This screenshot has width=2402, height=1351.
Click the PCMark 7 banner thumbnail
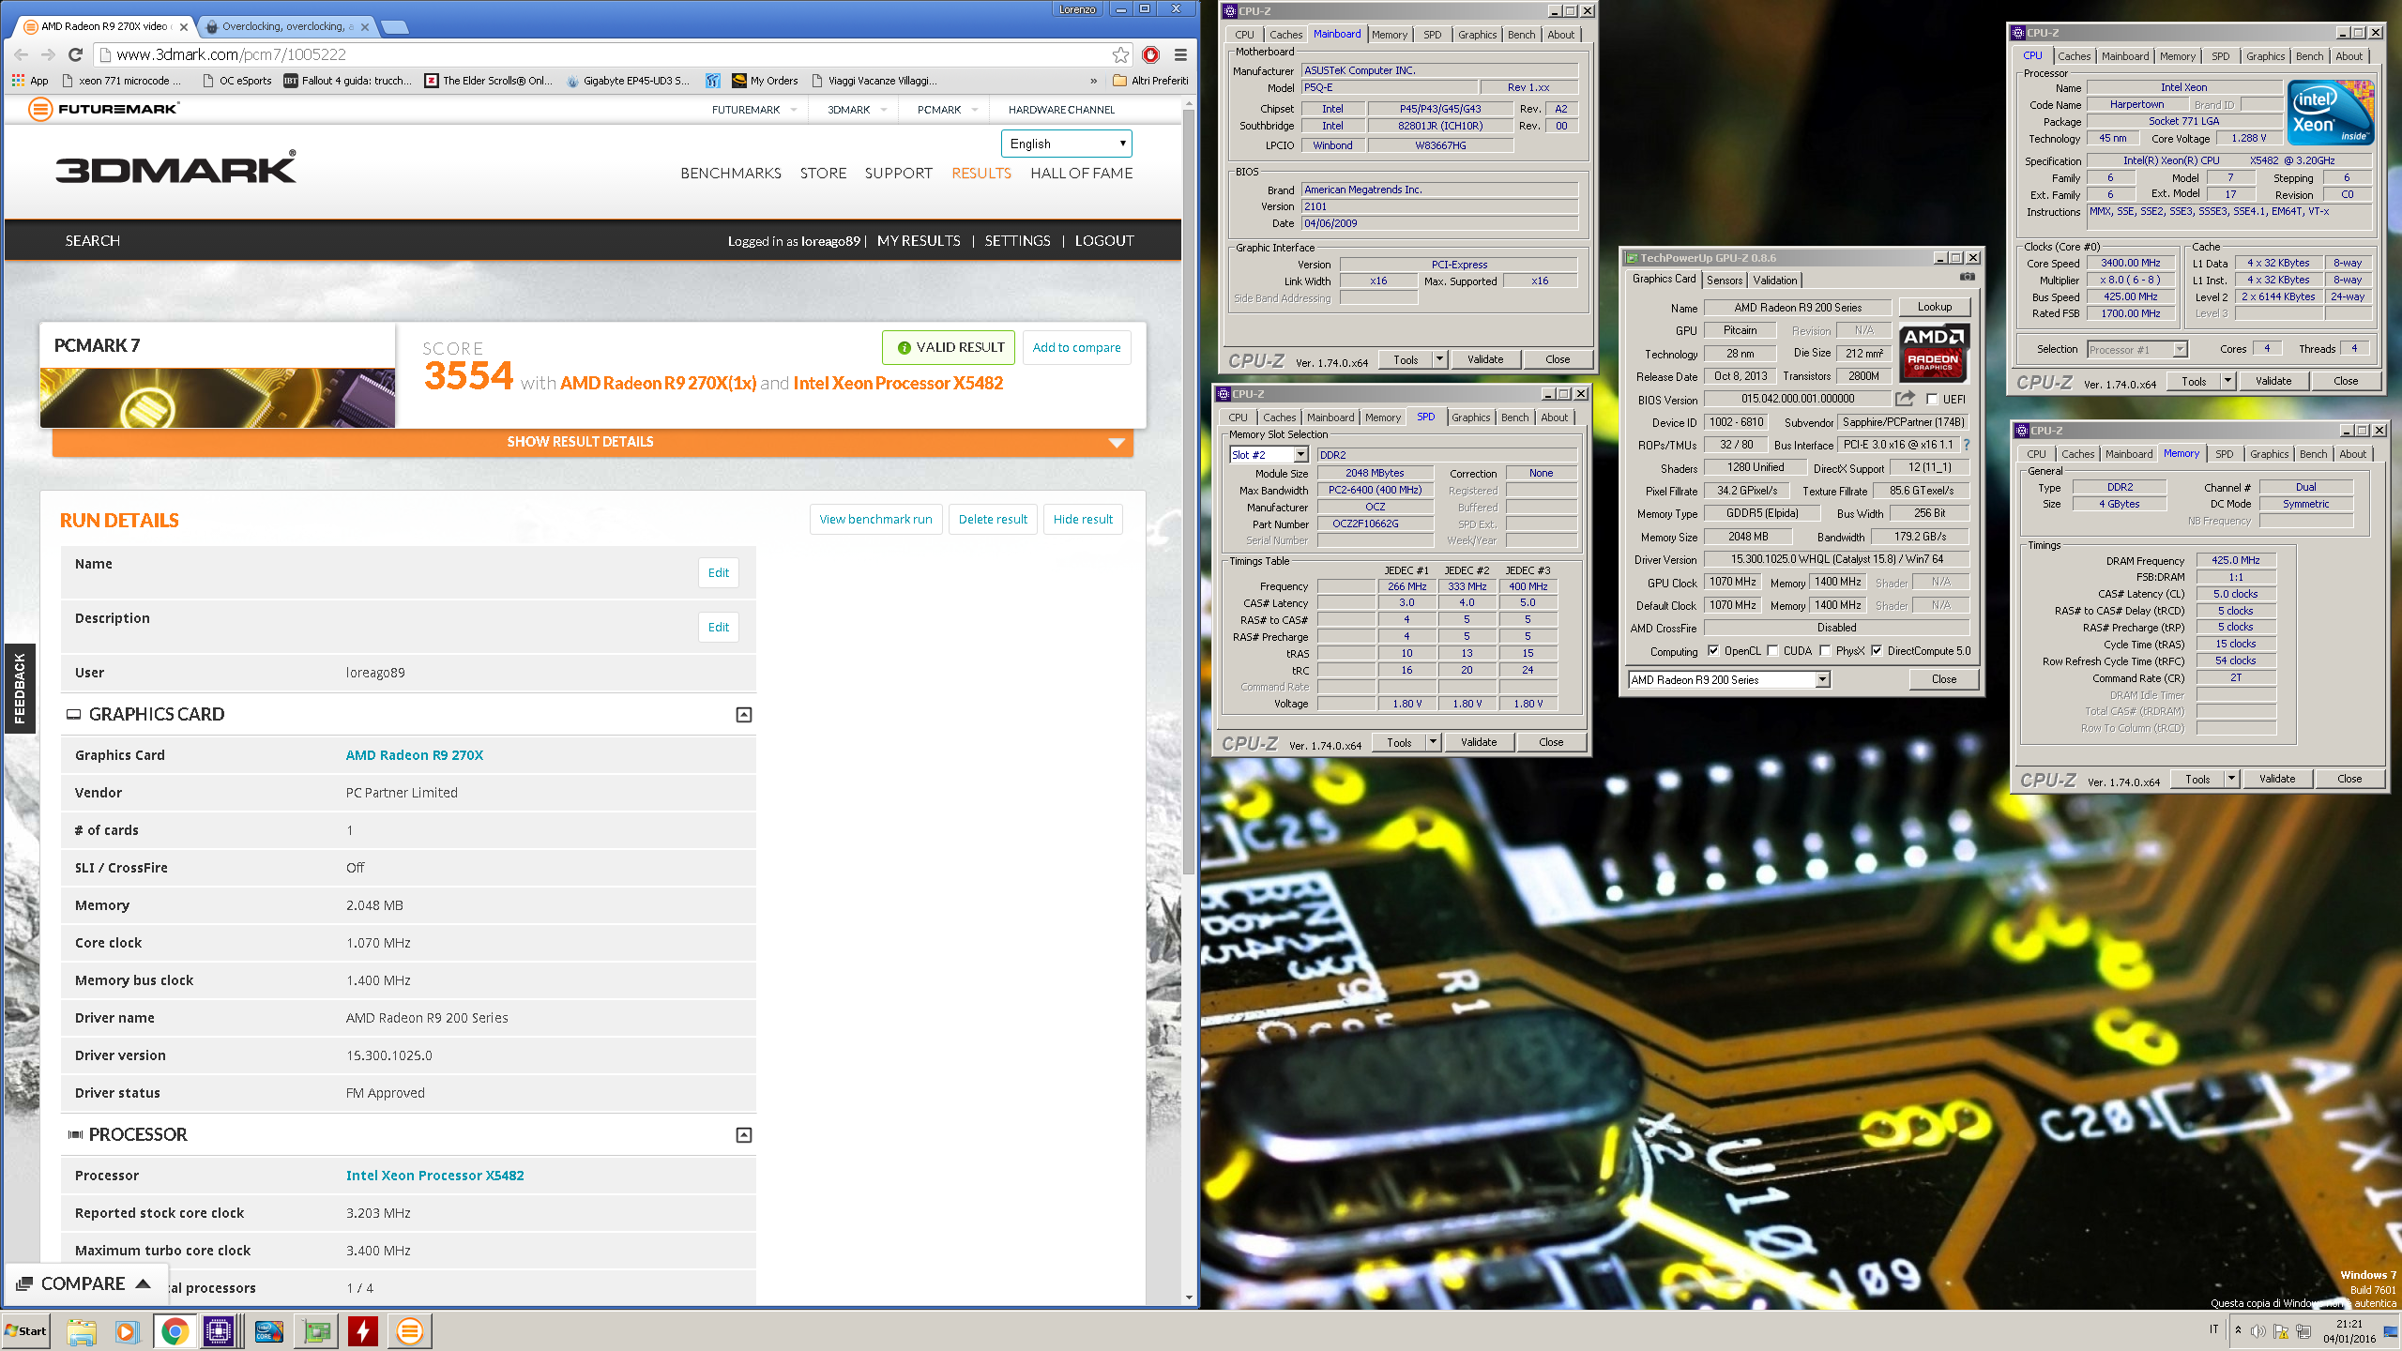pos(218,397)
